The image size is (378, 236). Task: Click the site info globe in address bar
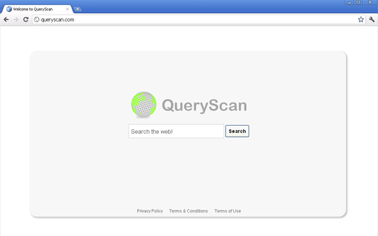pyautogui.click(x=36, y=20)
